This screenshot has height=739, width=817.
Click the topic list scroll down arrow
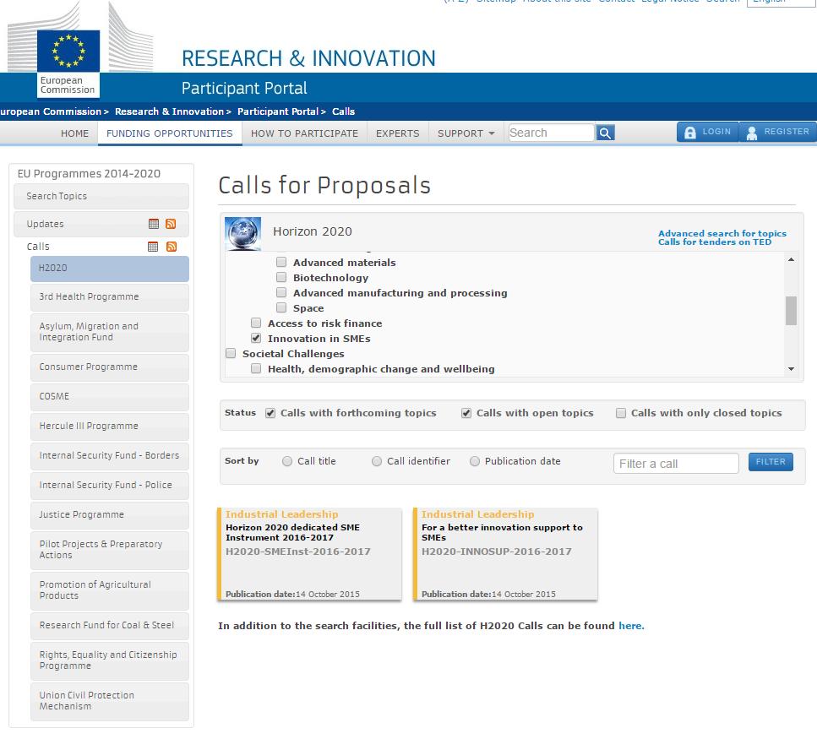(x=791, y=369)
